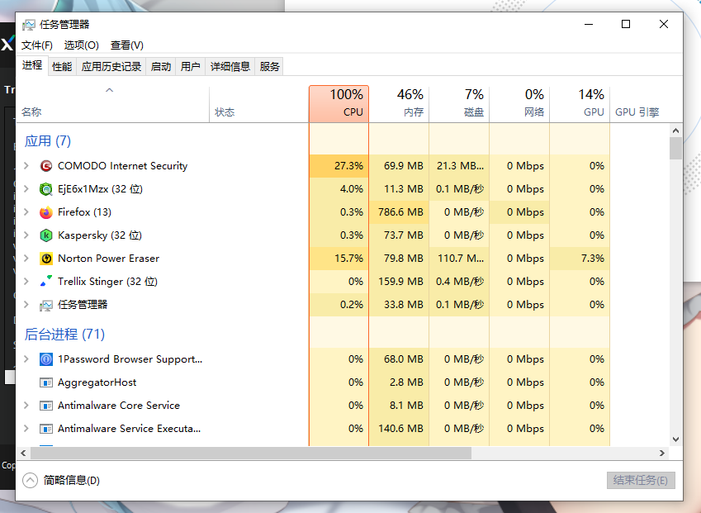This screenshot has width=701, height=513.
Task: Sort by the 名称 column header
Action: click(113, 104)
